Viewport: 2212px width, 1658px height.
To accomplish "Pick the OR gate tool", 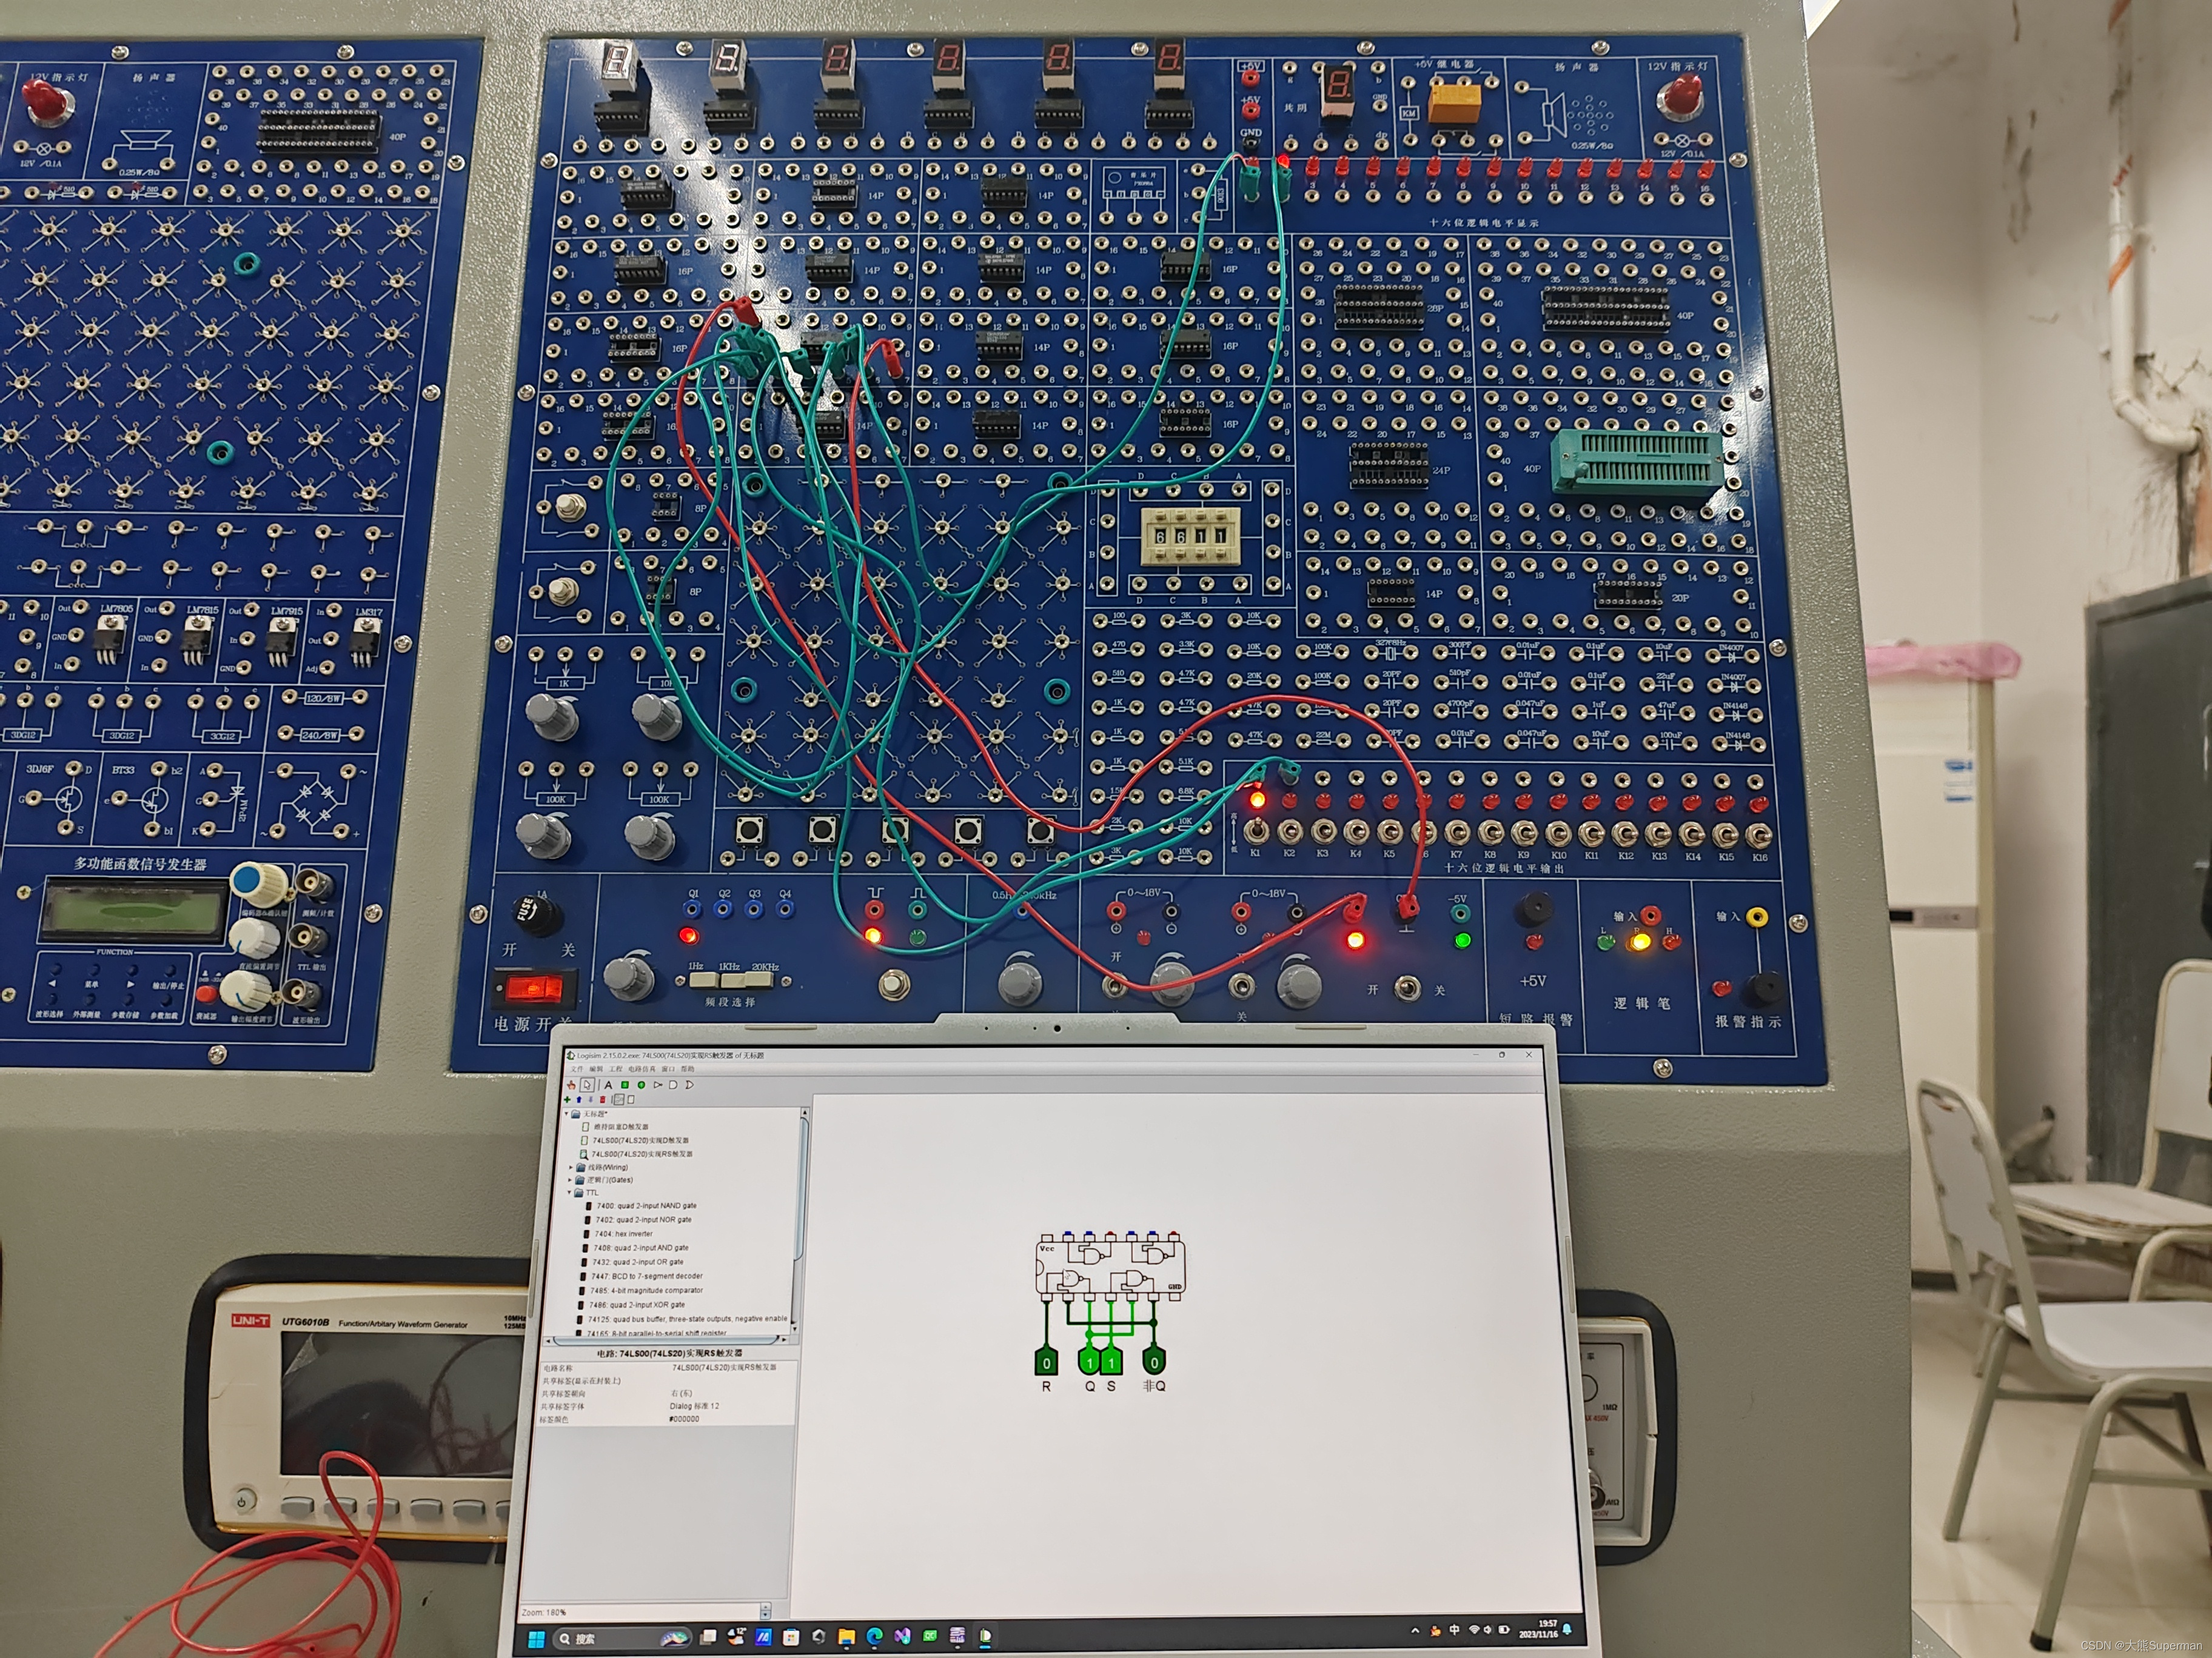I will pos(689,1085).
